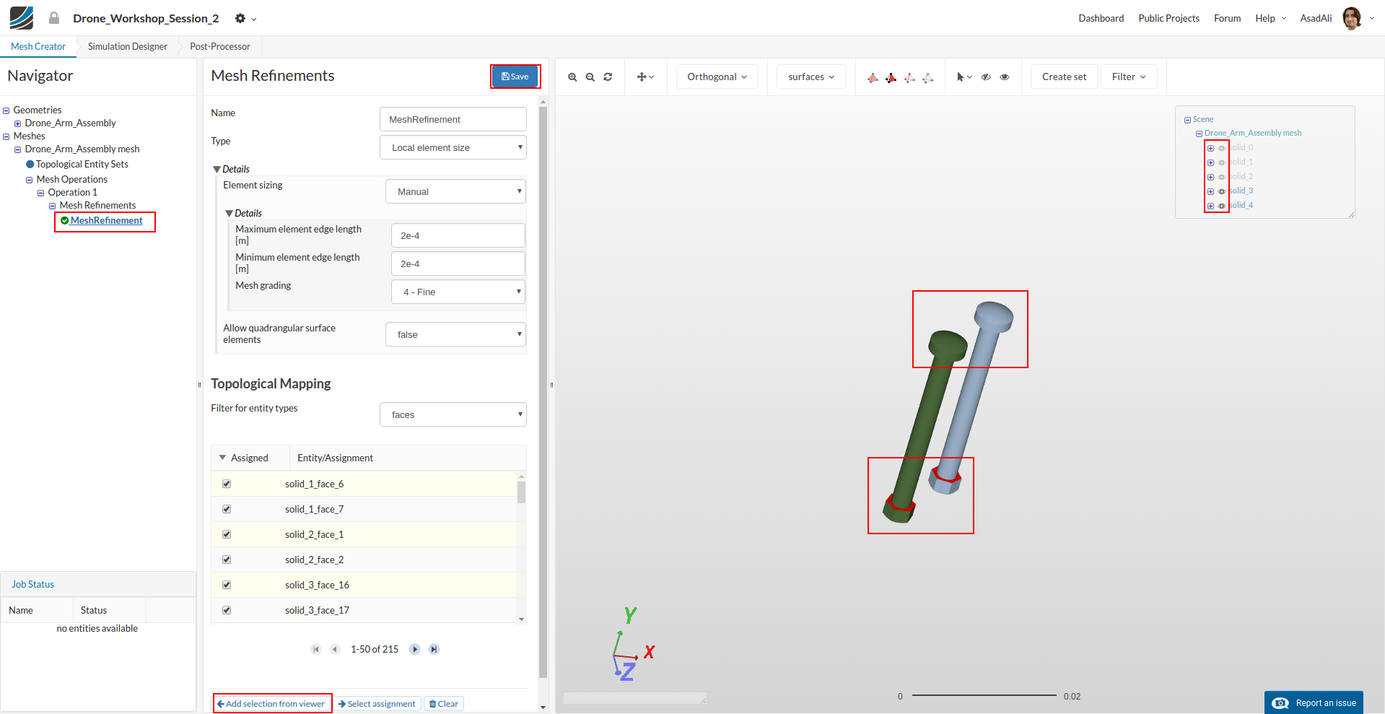Go to next page of entity list
The height and width of the screenshot is (714, 1385).
point(415,649)
